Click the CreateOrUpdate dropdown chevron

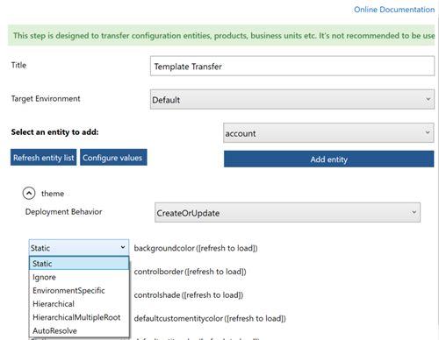click(x=414, y=212)
